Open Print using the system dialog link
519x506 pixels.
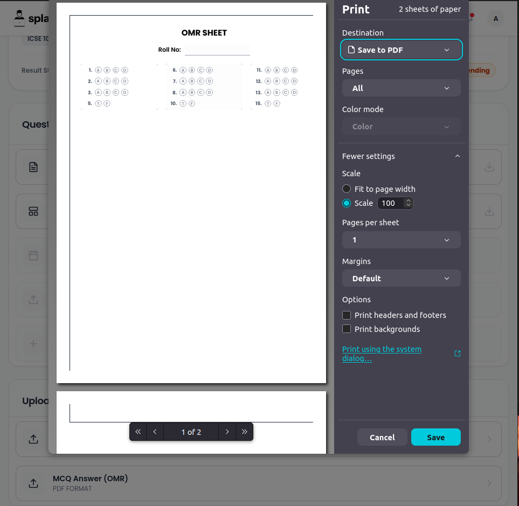(382, 354)
